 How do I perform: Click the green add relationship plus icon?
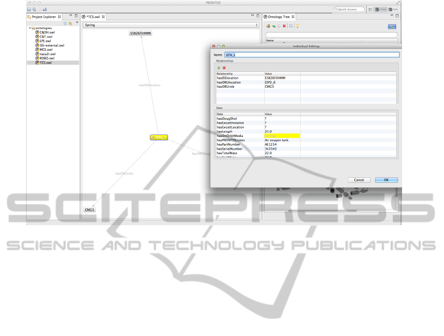[219, 67]
